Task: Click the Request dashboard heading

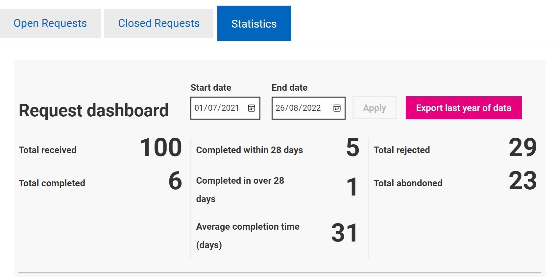Action: tap(94, 110)
